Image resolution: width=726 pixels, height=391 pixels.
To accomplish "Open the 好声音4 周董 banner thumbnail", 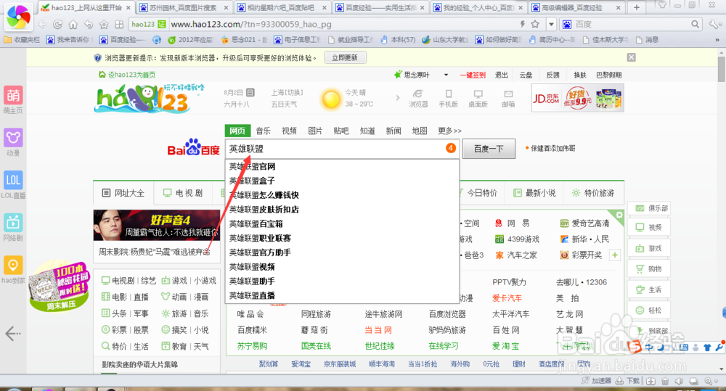I will point(157,226).
